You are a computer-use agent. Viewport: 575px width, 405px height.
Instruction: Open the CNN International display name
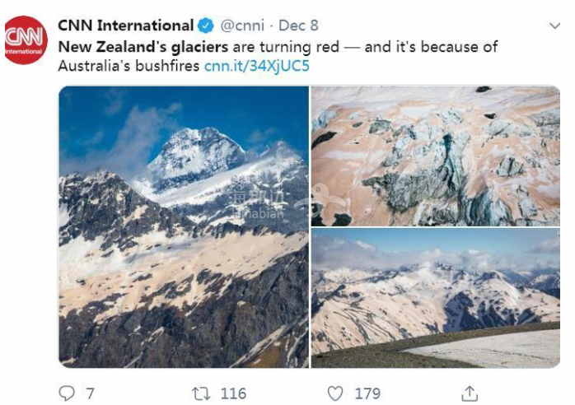coord(126,26)
